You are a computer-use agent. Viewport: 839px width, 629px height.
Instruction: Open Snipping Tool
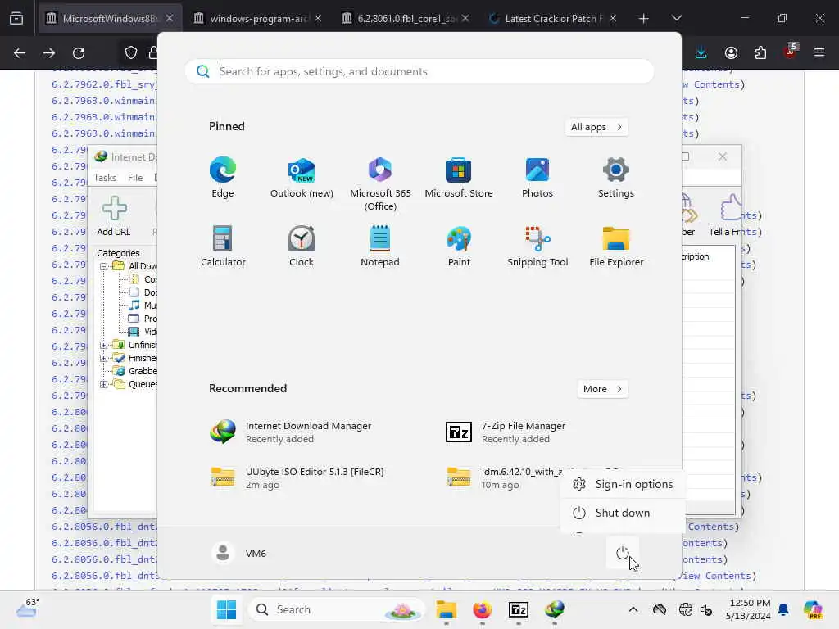(537, 247)
